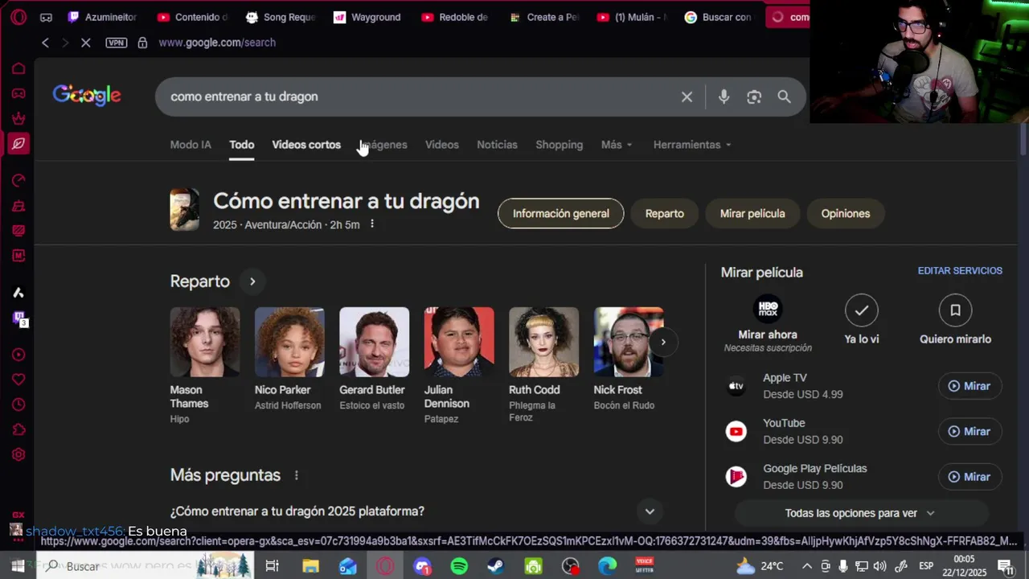This screenshot has height=579, width=1029.
Task: Expand Todas las opciones para ver
Action: (861, 513)
